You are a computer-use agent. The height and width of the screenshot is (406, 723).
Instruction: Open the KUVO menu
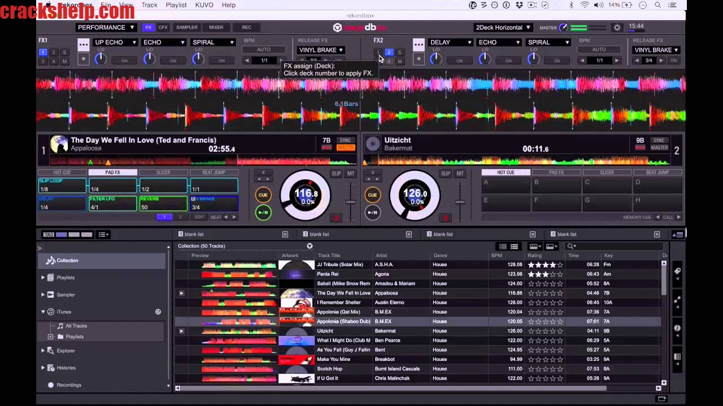(x=204, y=5)
